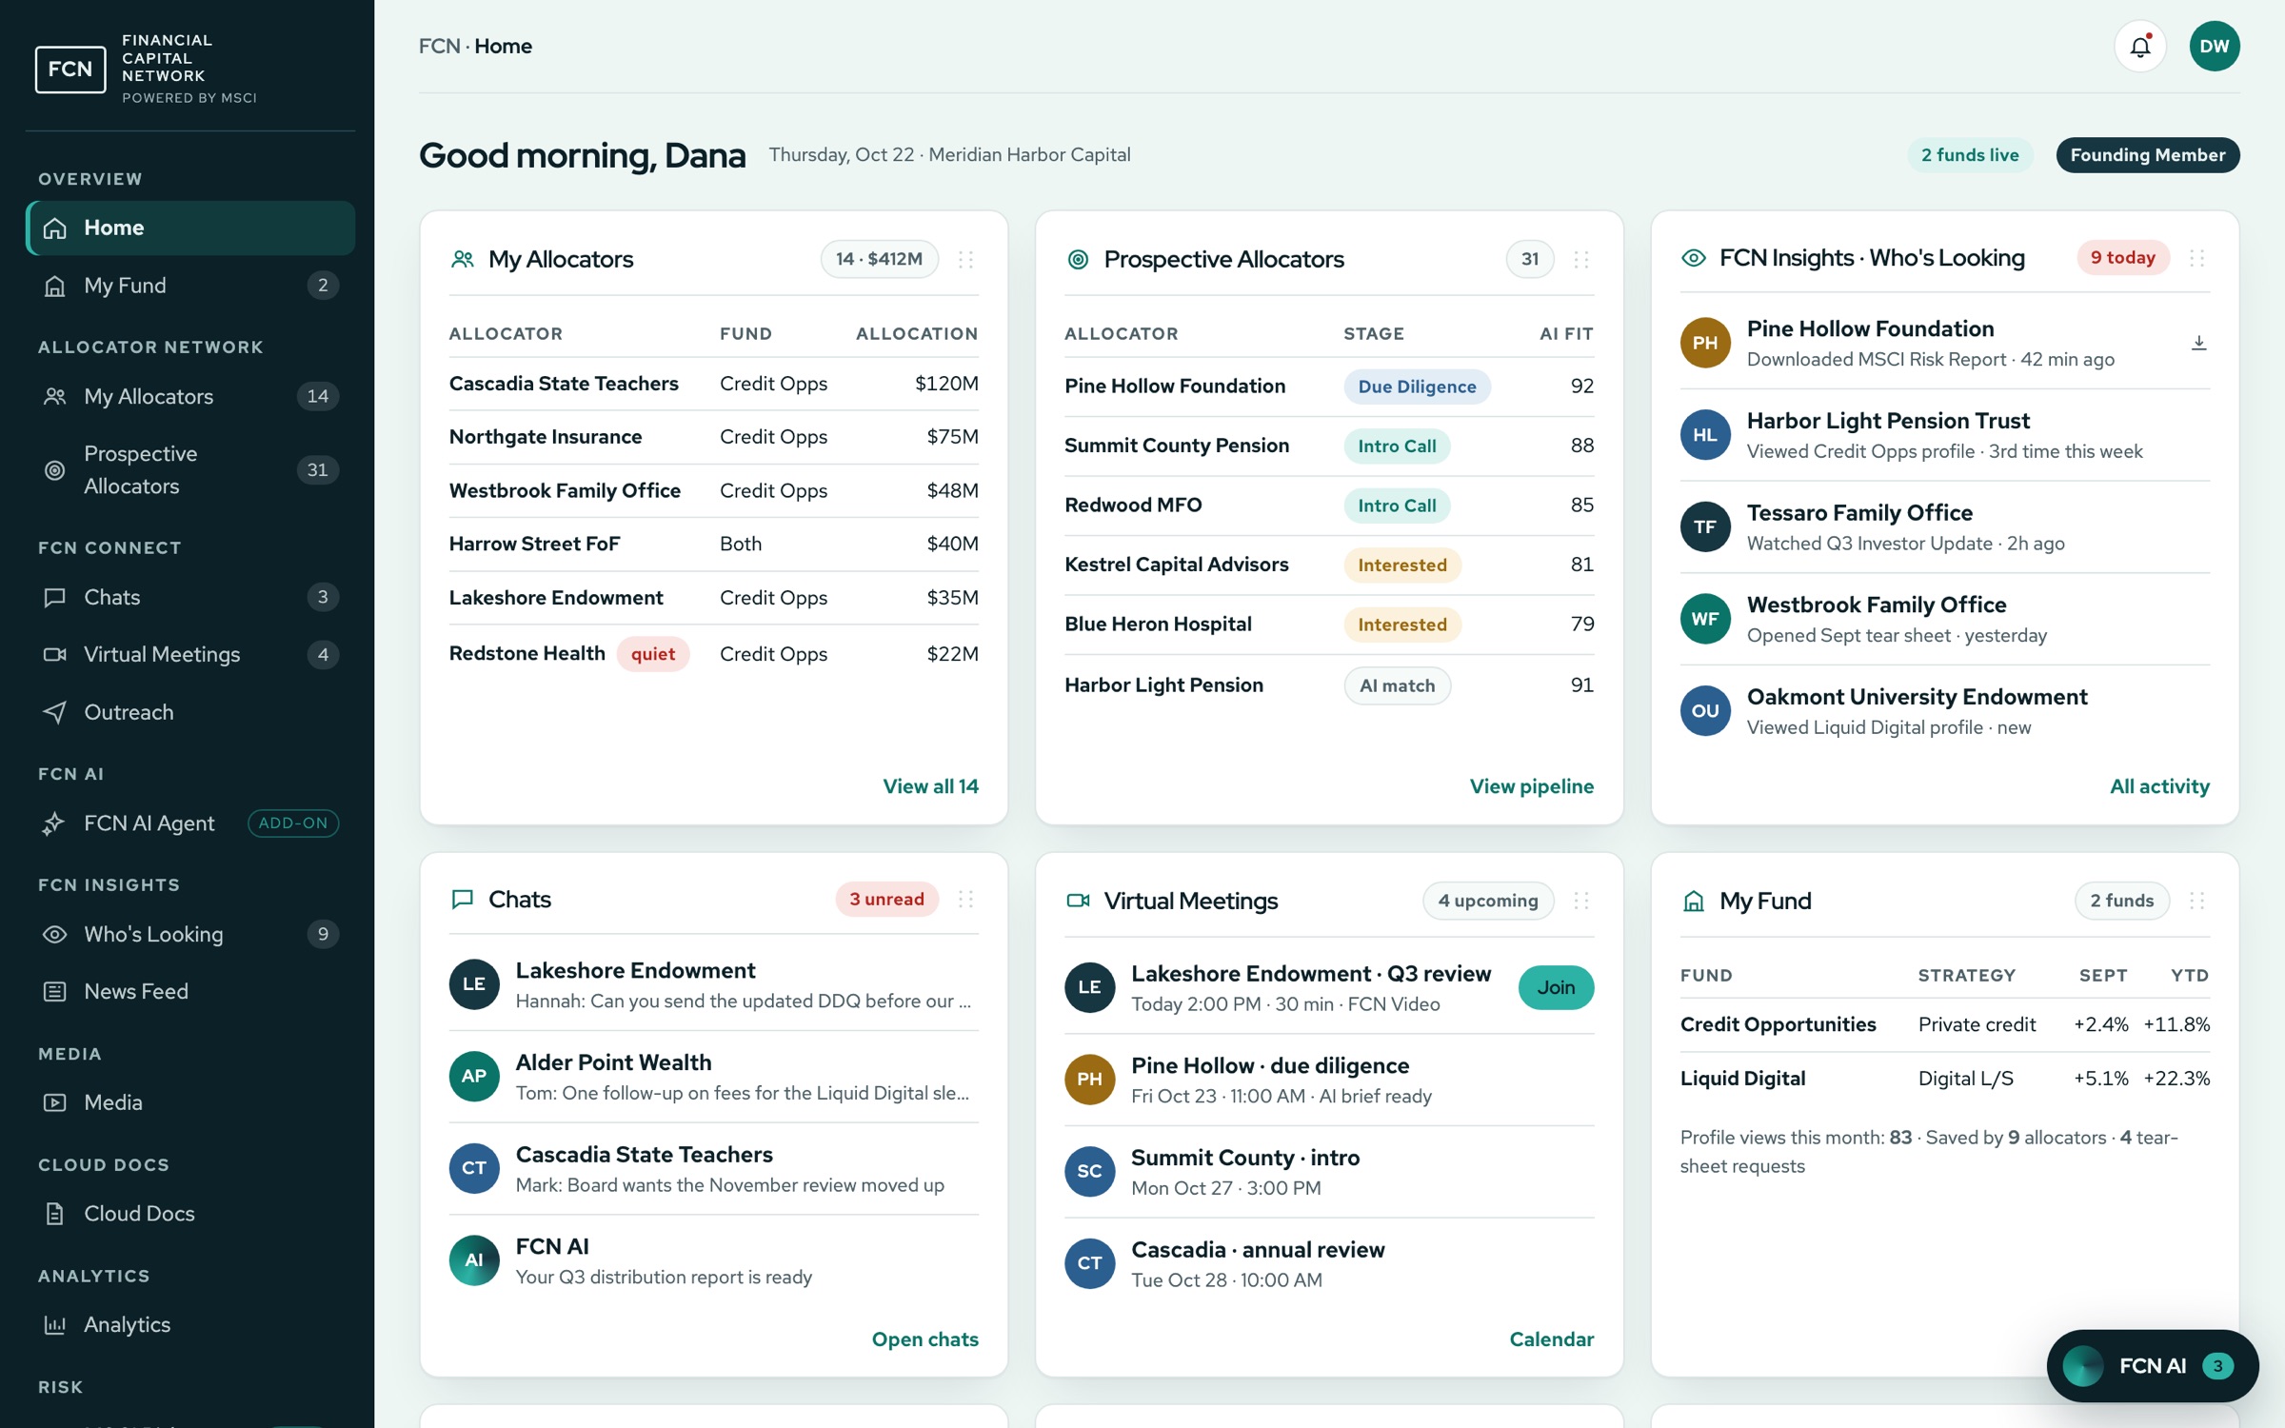Open the DW user avatar menu
2285x1428 pixels.
2215,46
